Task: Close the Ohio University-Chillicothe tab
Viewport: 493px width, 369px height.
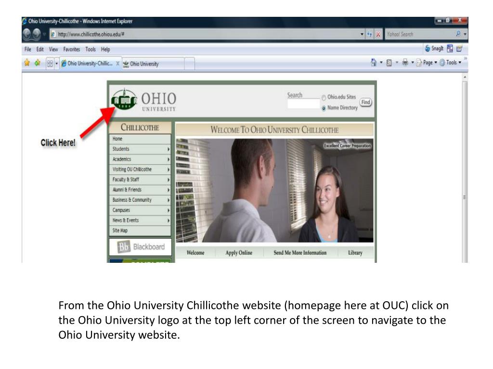Action: tap(117, 63)
